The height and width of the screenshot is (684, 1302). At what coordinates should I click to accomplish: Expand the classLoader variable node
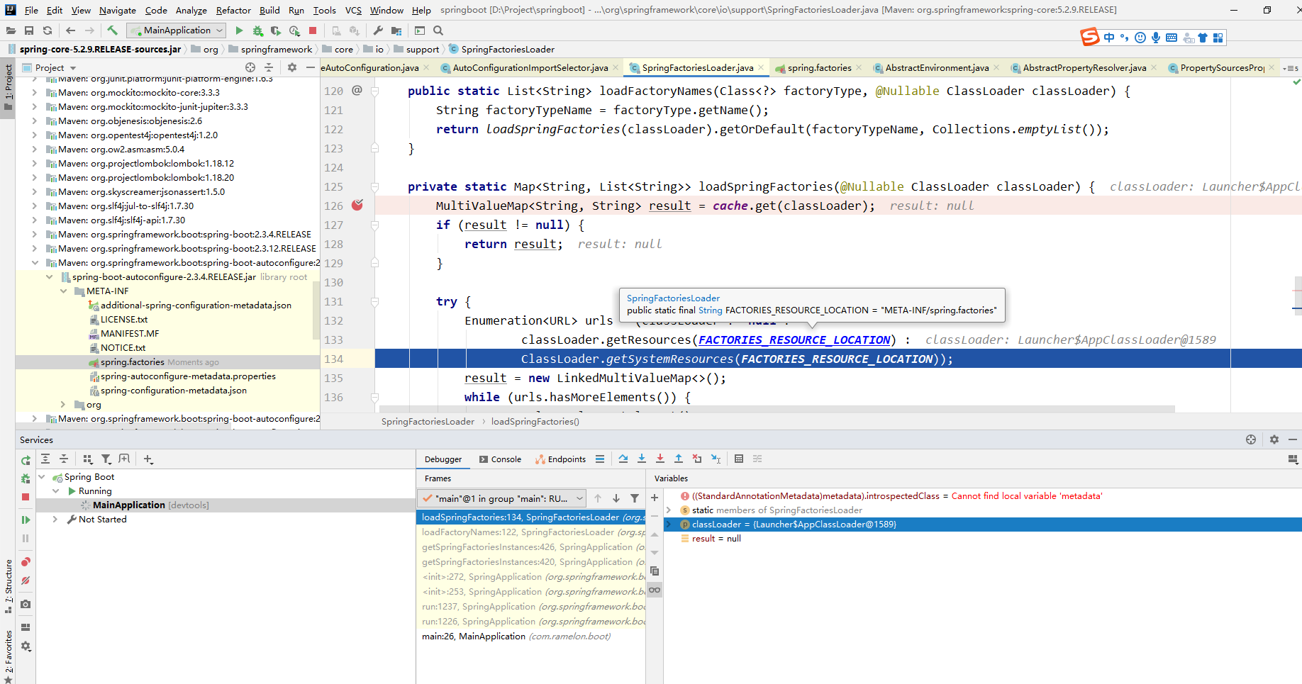(668, 525)
